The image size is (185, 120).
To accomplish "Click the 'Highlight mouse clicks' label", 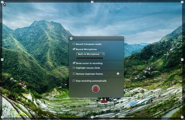I will [88, 68].
